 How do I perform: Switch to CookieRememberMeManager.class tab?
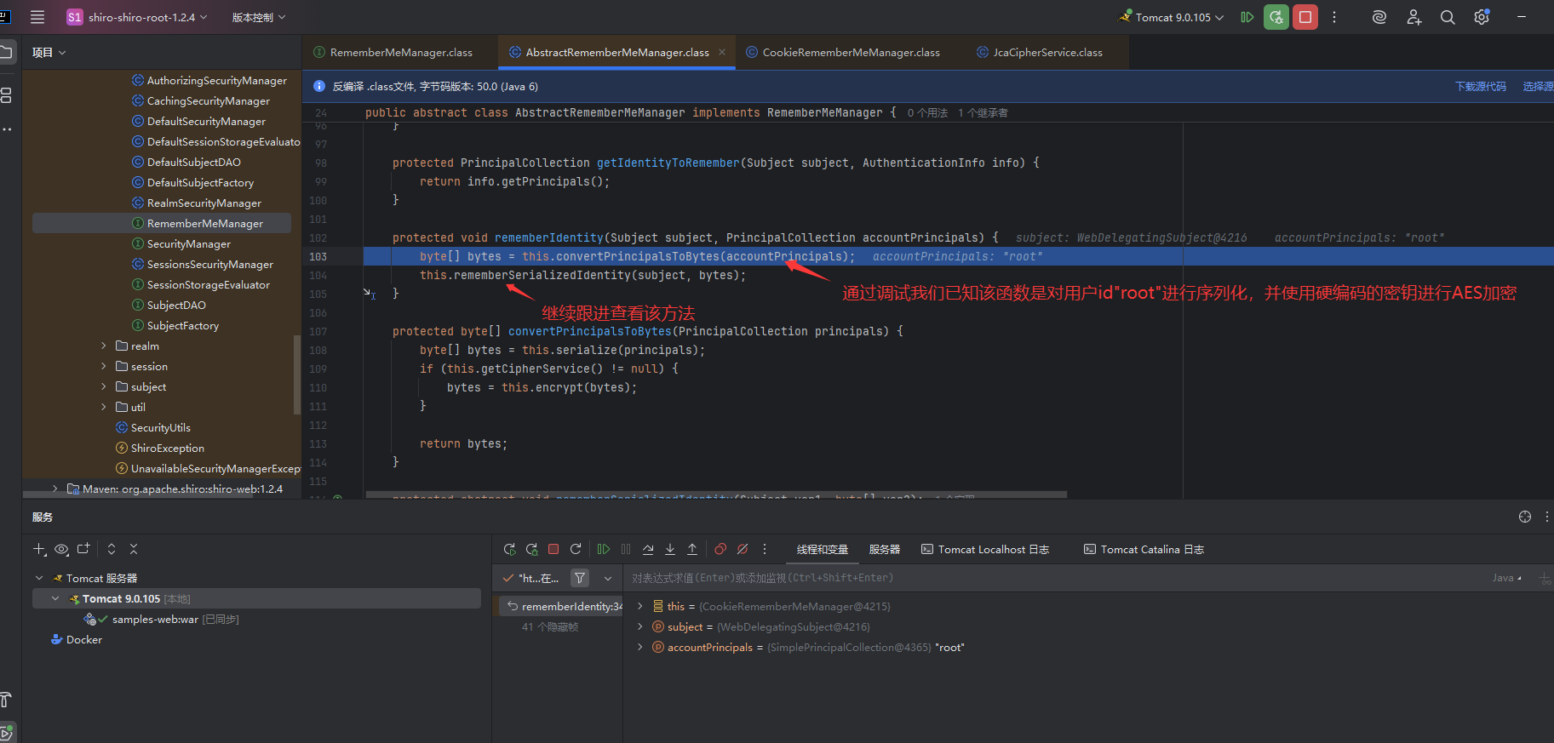(851, 53)
